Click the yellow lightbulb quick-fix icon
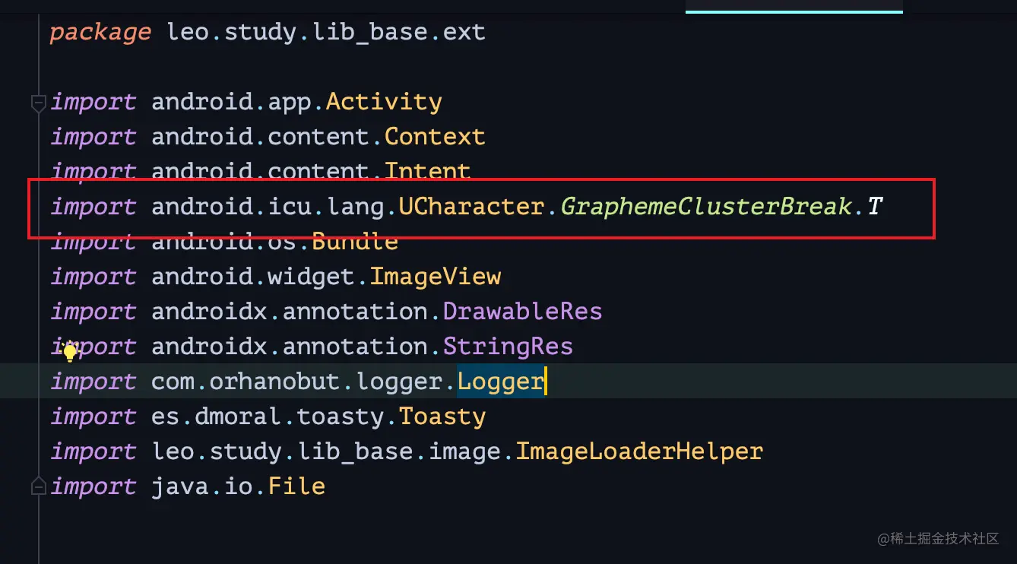 tap(70, 350)
